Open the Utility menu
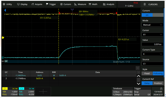Image resolution: width=166 pixels, height=98 pixels. 8,4
